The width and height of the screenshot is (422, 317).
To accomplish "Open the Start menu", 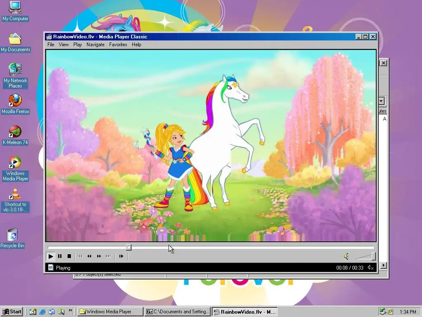I will [12, 312].
